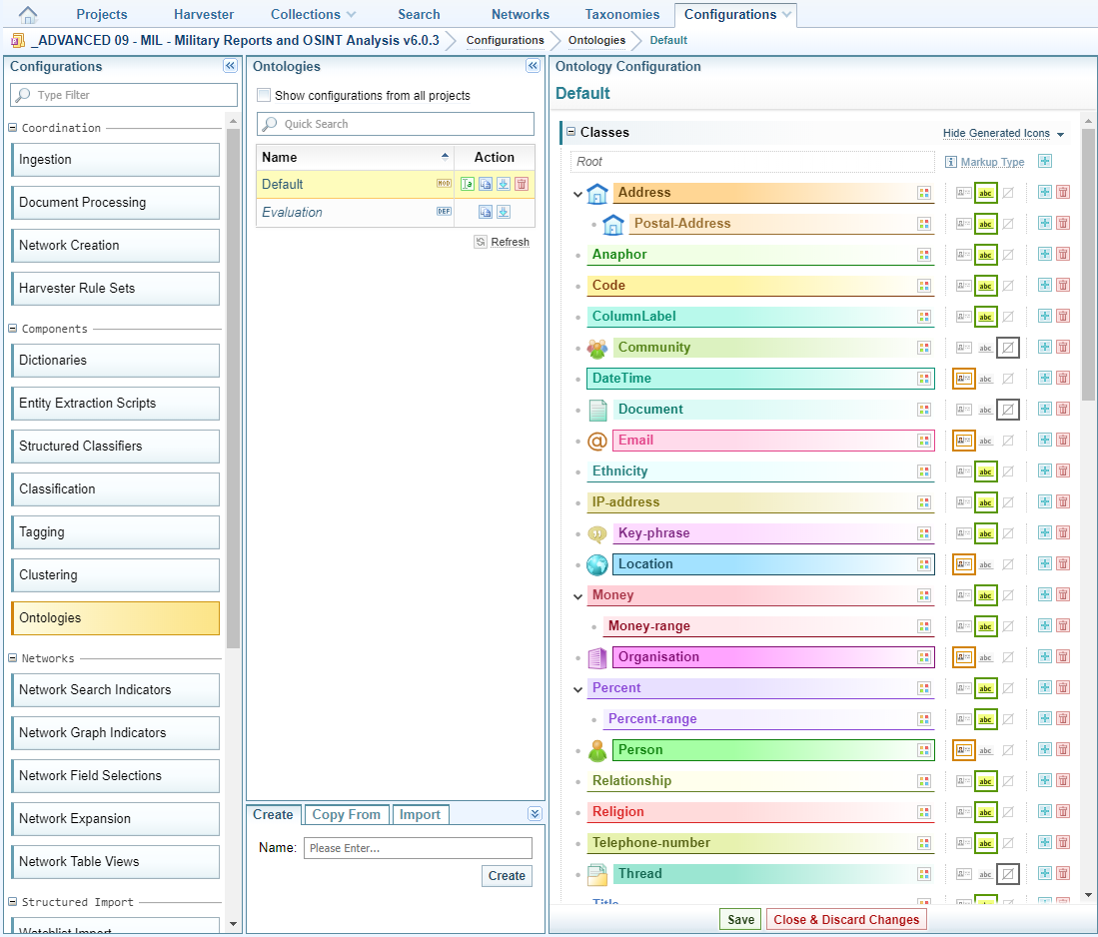
Task: Add a new root class with plus icon
Action: tap(1045, 161)
